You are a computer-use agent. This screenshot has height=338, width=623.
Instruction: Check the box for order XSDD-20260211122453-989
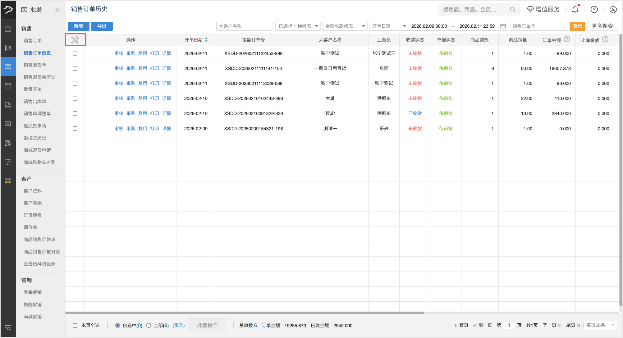(75, 53)
